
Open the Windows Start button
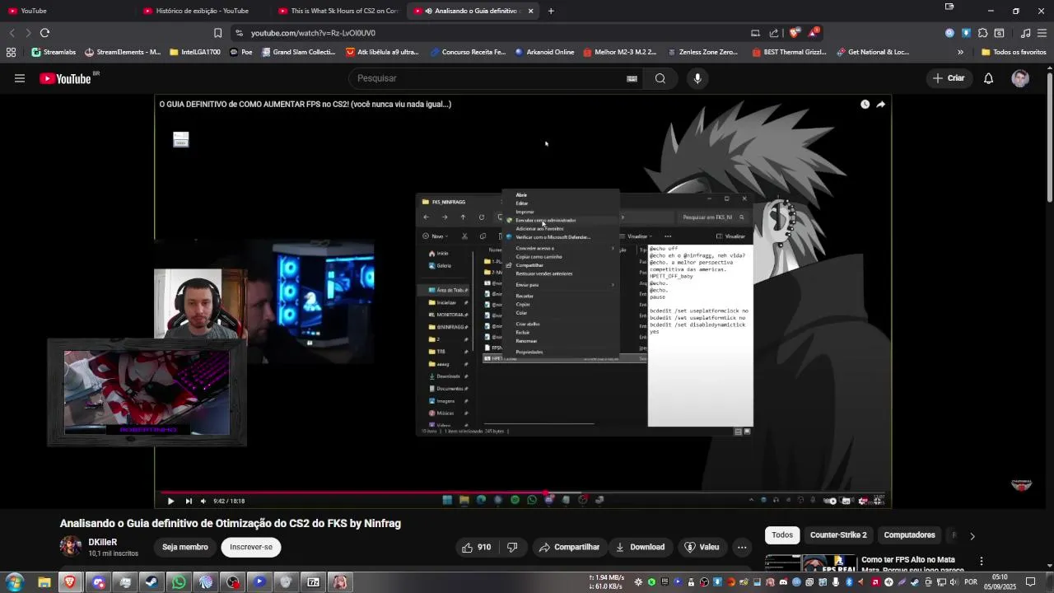pyautogui.click(x=15, y=582)
